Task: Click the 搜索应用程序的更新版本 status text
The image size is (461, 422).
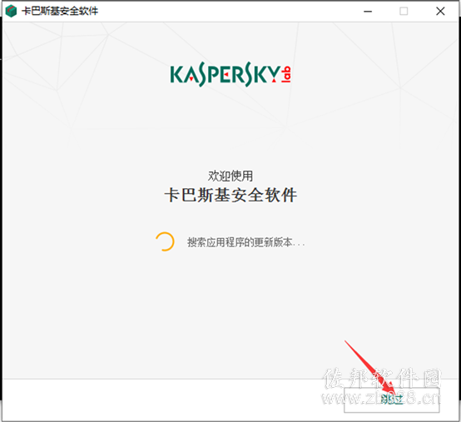Action: 240,242
